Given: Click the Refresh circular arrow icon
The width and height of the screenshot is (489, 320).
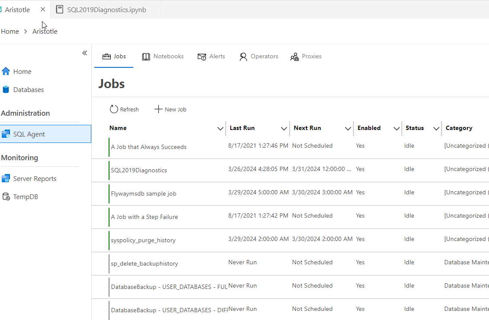Looking at the screenshot, I should coord(114,109).
